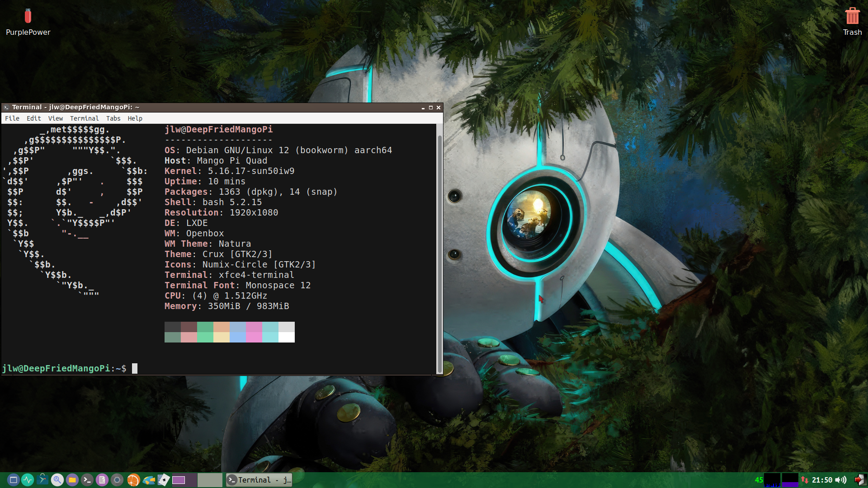Open the volume speaker icon
Image resolution: width=868 pixels, height=488 pixels.
click(841, 480)
